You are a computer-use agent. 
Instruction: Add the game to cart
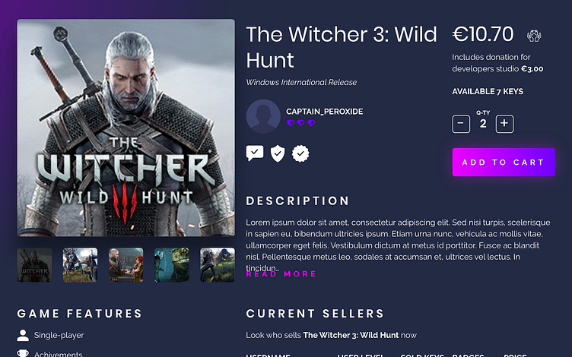503,162
